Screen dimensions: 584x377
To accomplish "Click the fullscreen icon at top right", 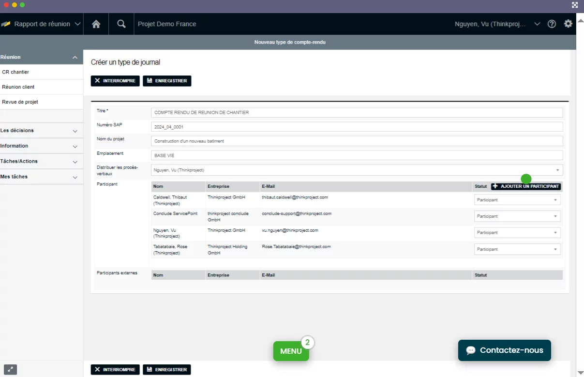I will [x=575, y=5].
